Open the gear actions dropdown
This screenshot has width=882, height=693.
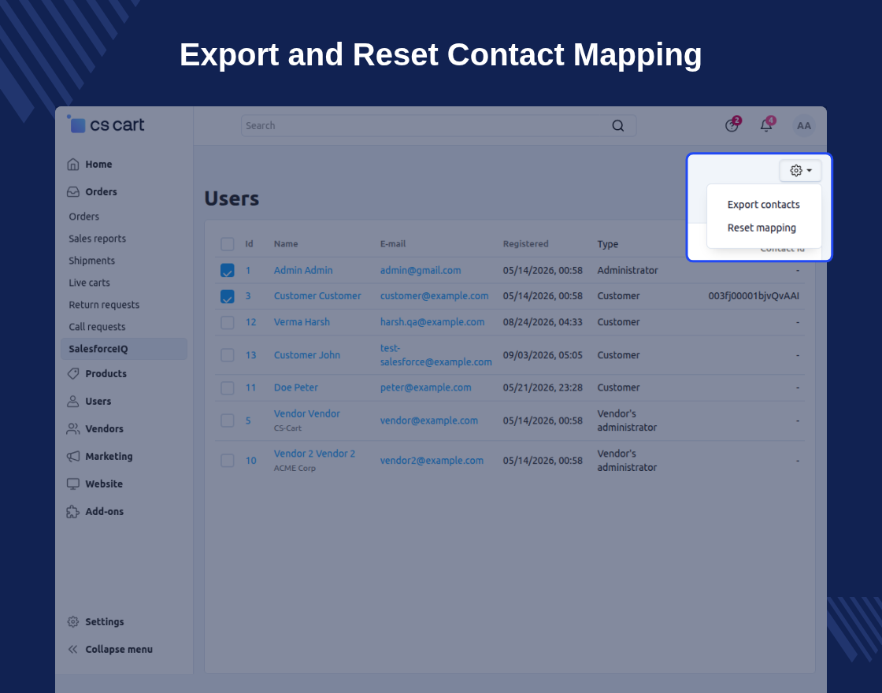tap(800, 170)
